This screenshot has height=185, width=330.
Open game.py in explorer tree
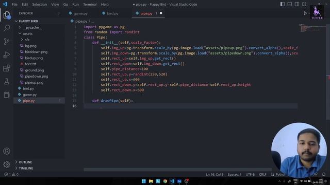[29, 95]
